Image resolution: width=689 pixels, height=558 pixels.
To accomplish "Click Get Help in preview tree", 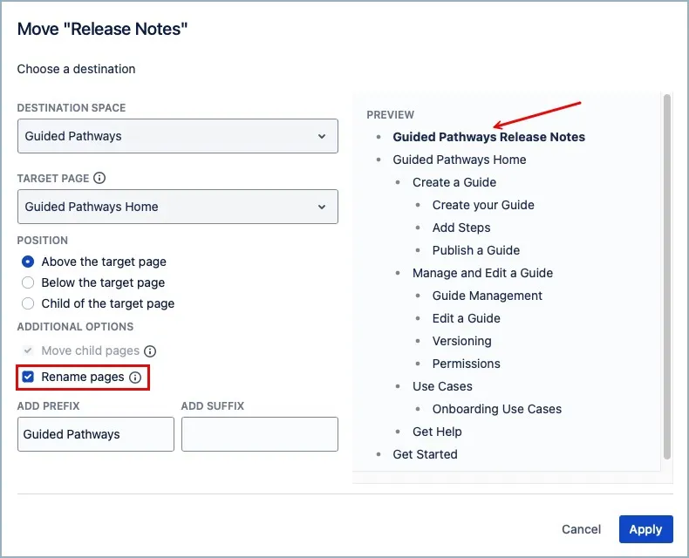I will pyautogui.click(x=437, y=432).
